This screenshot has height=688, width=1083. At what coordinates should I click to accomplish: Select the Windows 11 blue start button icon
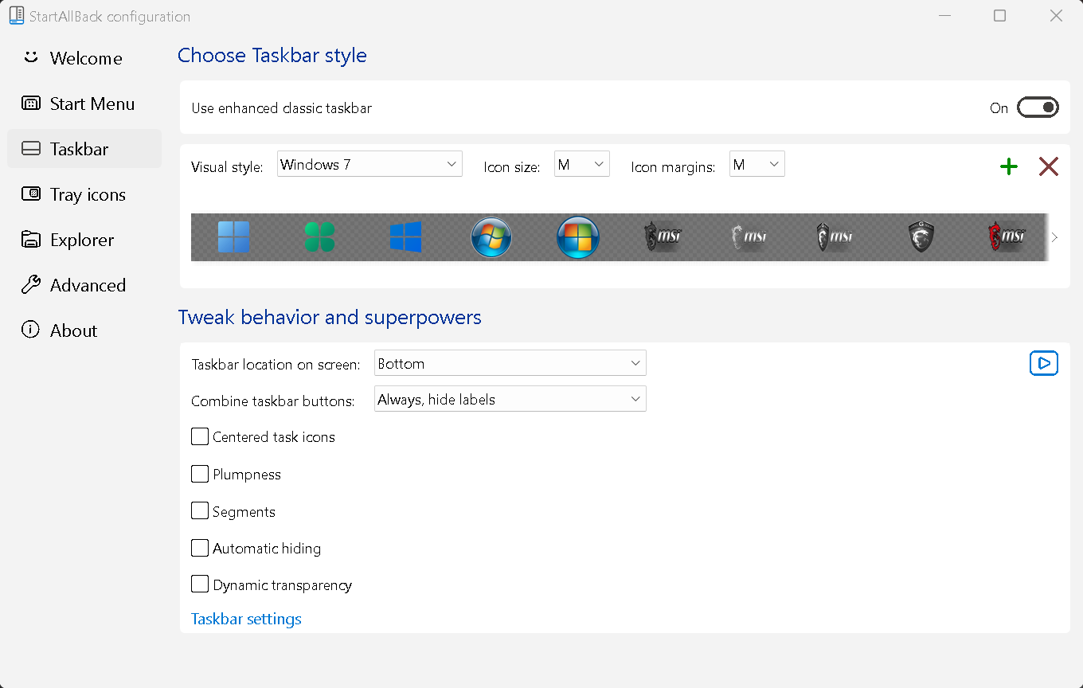point(233,237)
